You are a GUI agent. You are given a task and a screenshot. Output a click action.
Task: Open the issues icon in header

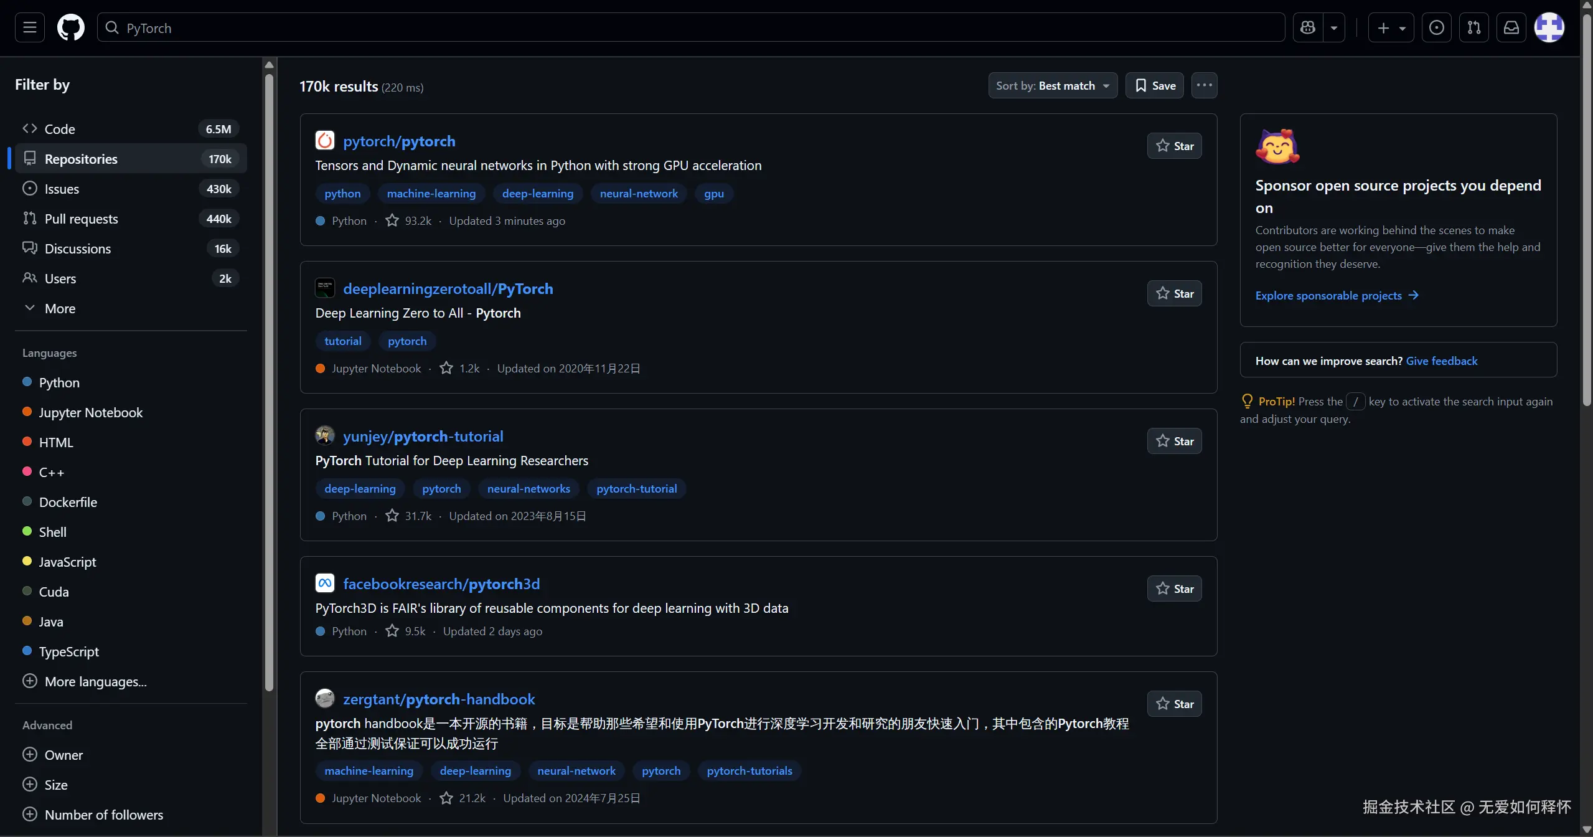[x=1437, y=27]
